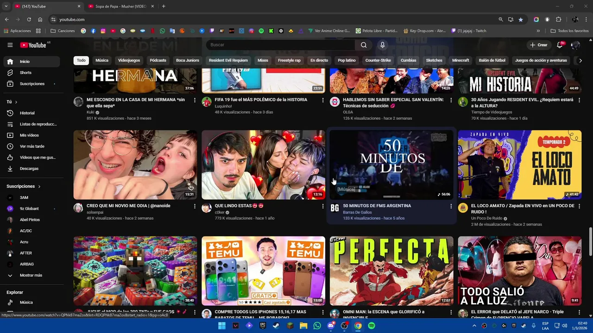593x333 pixels.
Task: Open the account avatar menu
Action: (x=575, y=45)
